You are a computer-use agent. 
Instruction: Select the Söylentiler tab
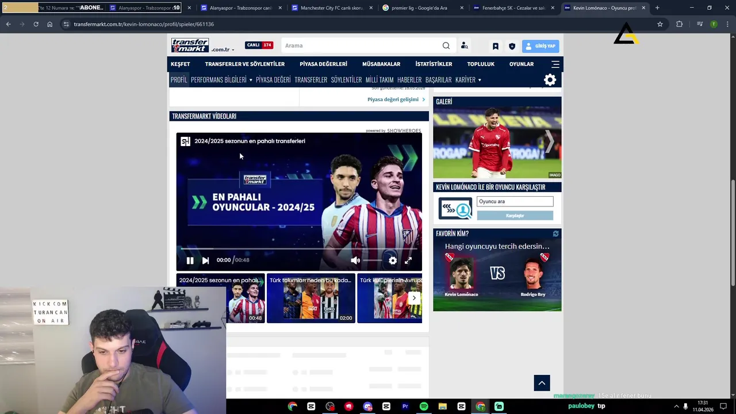coord(346,80)
